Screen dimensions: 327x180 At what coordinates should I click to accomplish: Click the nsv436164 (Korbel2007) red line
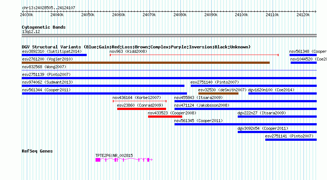(140, 101)
